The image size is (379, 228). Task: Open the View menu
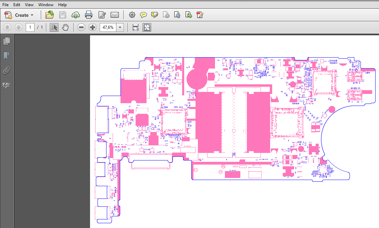coord(29,5)
